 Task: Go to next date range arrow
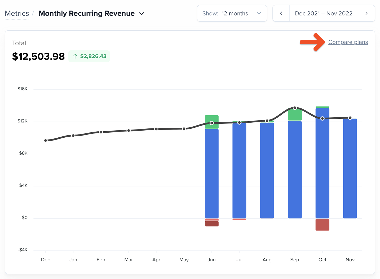point(367,13)
